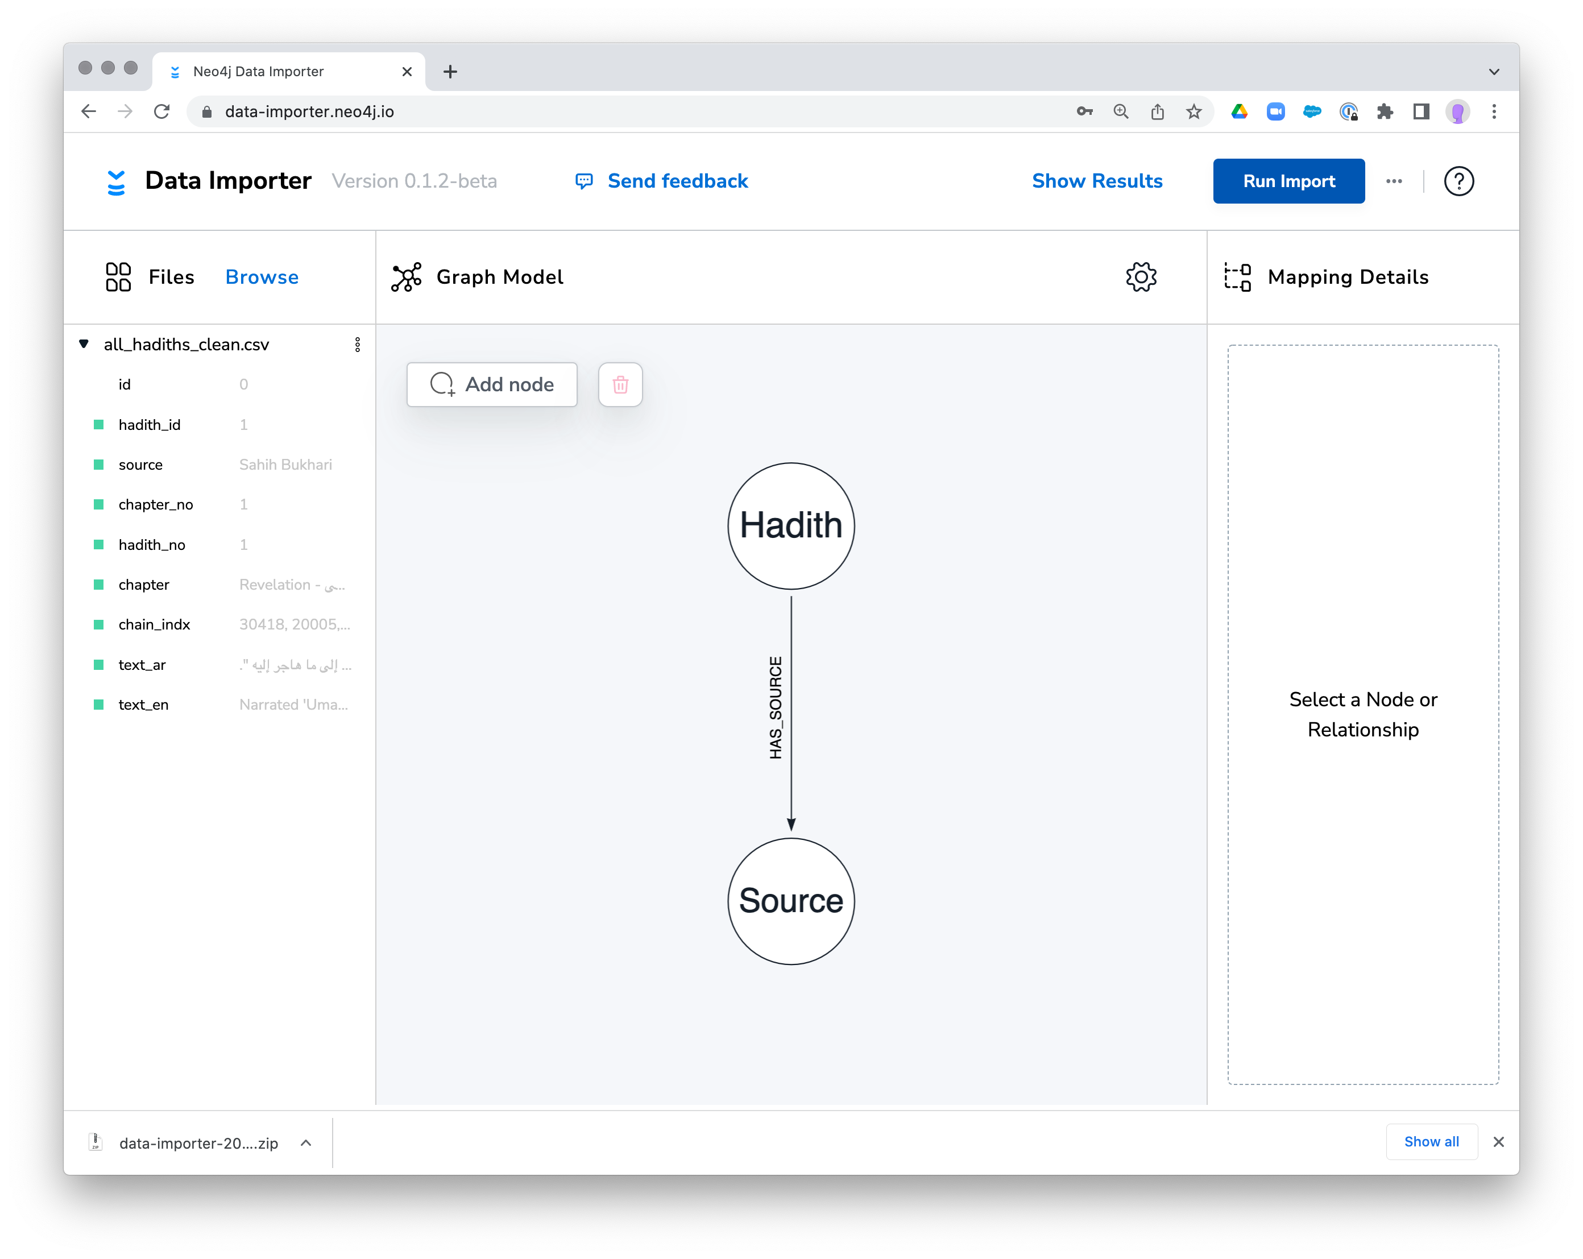
Task: Click the Google Drive extension icon
Action: pyautogui.click(x=1240, y=111)
